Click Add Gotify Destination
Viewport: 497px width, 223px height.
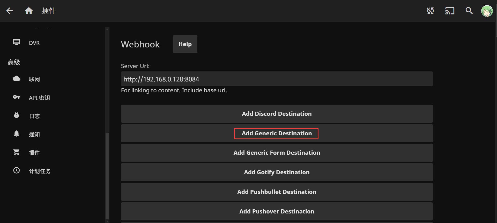coord(277,172)
